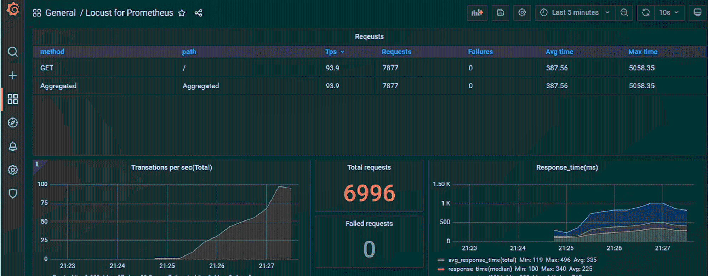Zoom out the time range

pos(624,13)
